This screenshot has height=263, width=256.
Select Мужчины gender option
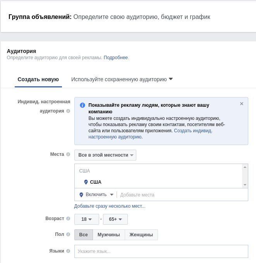point(109,235)
